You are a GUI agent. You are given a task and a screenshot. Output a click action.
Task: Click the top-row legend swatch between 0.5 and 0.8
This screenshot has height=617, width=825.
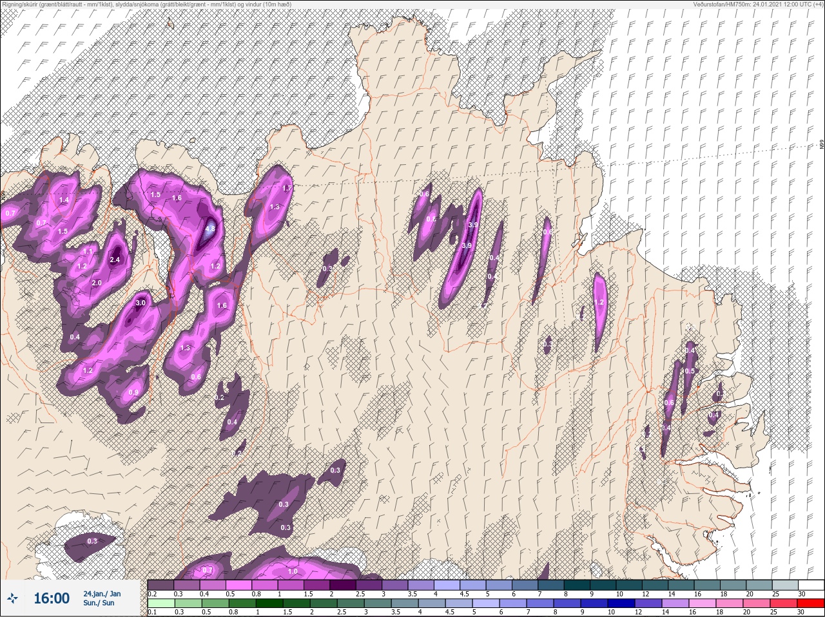[x=240, y=585]
